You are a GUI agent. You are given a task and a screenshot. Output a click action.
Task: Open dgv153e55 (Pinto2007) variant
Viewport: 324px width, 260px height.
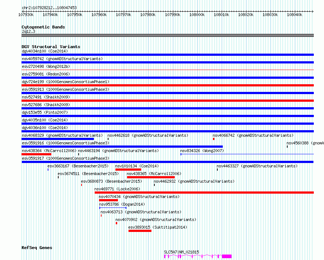(x=45, y=112)
